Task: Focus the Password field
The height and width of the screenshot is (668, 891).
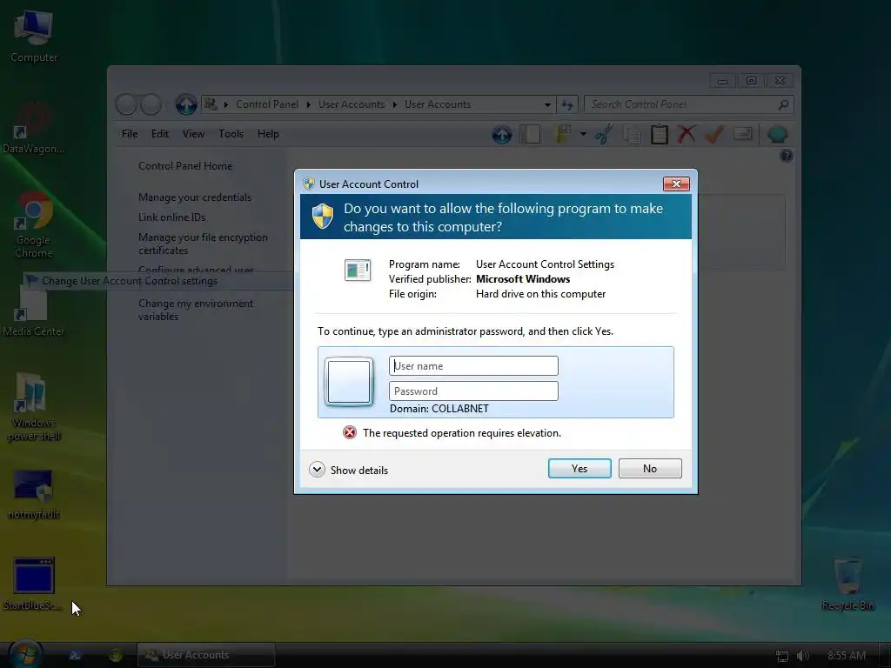Action: point(473,391)
